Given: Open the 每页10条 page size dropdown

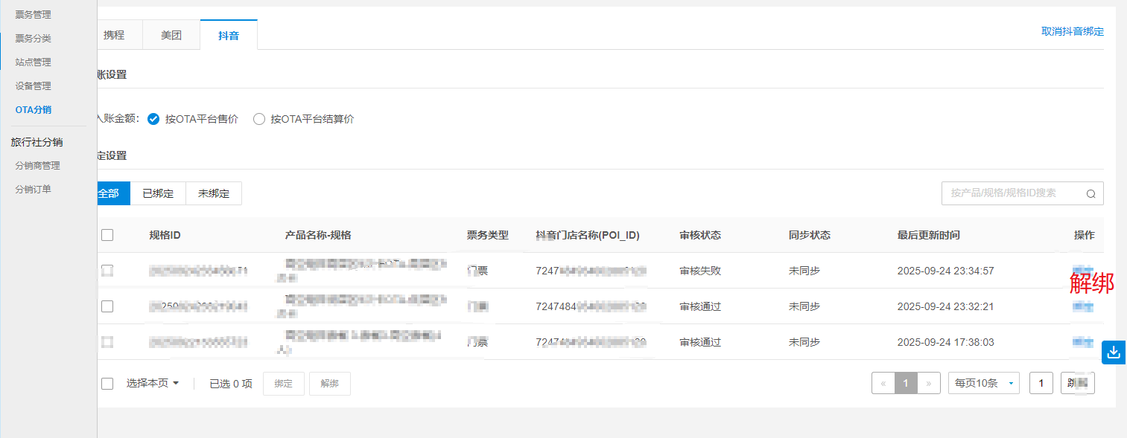Looking at the screenshot, I should coord(984,384).
